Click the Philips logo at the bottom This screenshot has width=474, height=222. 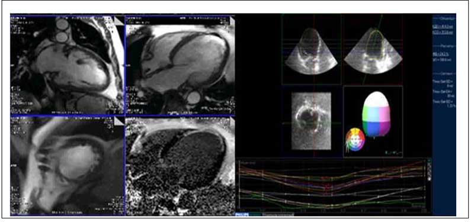(x=242, y=214)
